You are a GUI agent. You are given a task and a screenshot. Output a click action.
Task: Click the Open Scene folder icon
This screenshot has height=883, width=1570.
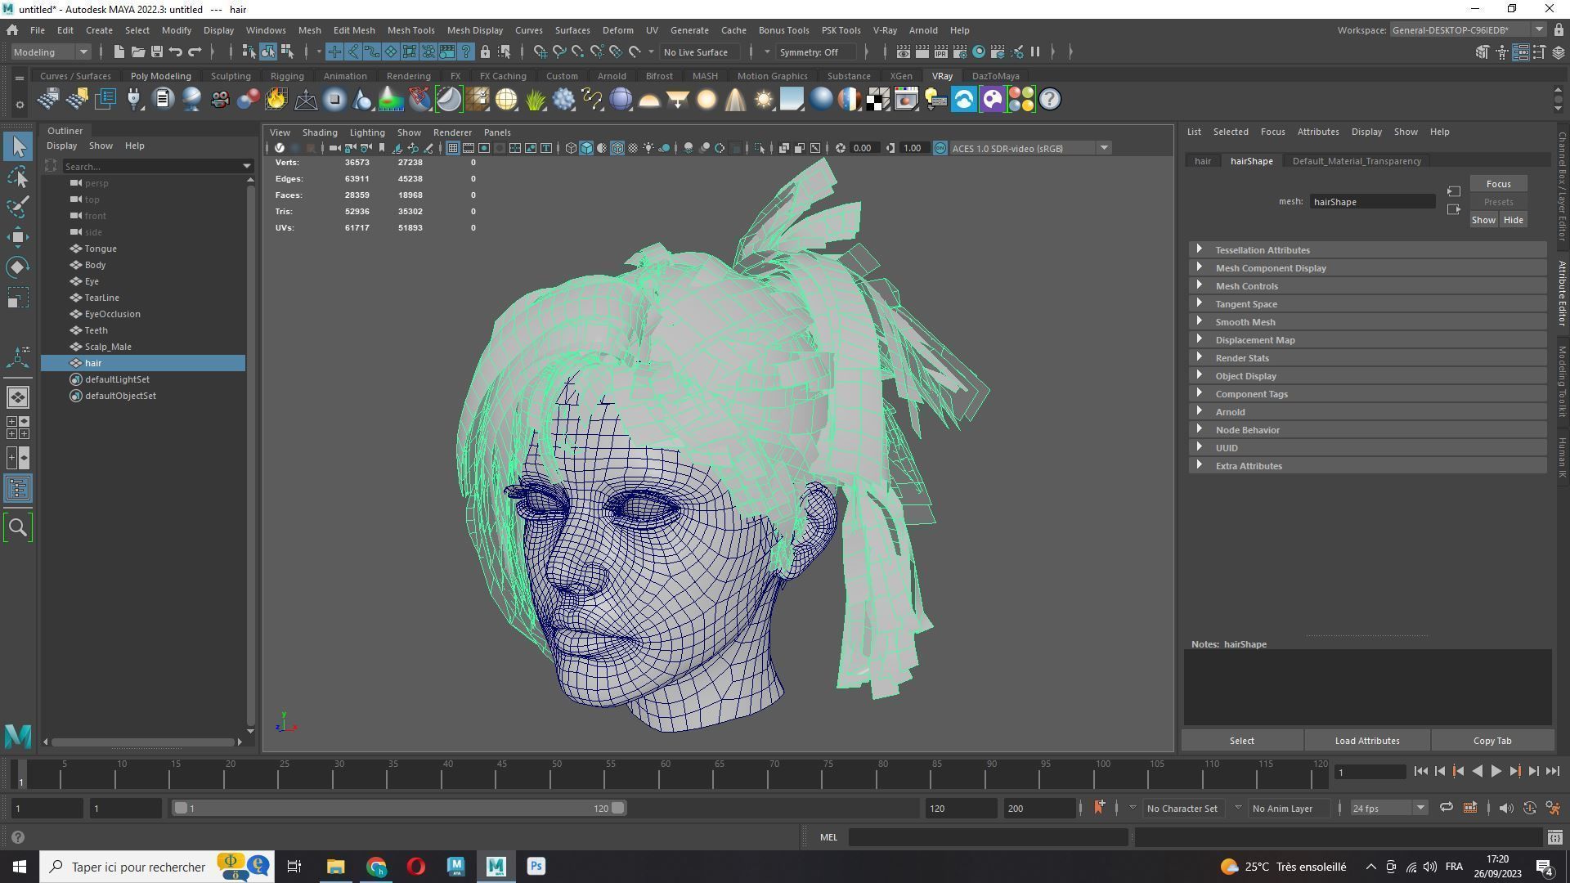click(137, 52)
